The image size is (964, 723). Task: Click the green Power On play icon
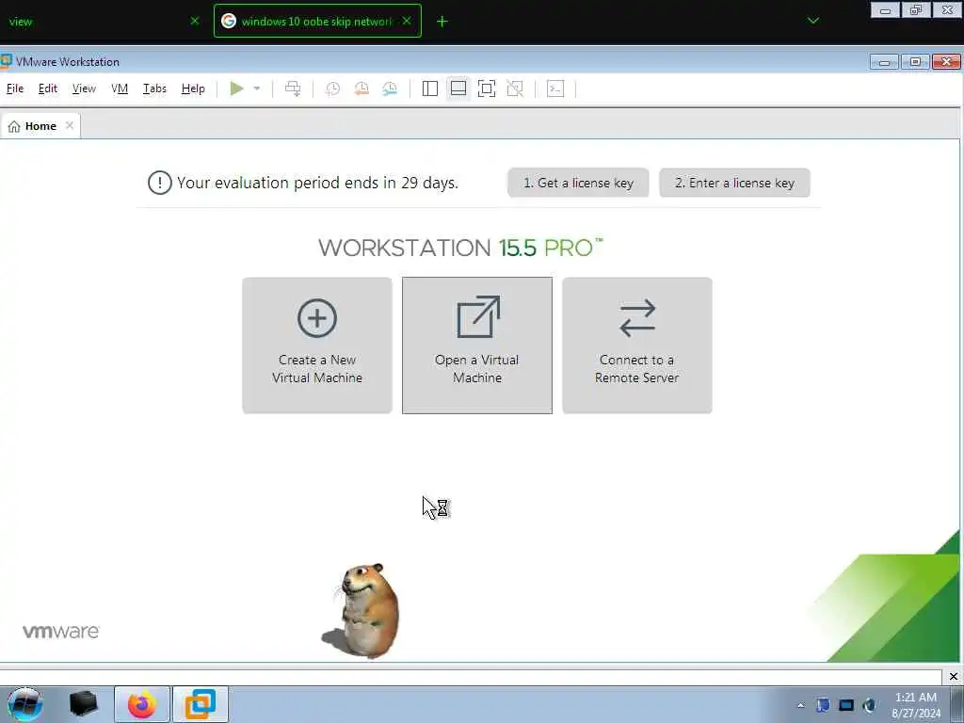[236, 88]
